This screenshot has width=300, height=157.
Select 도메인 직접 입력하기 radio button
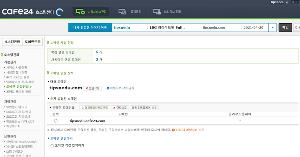click(x=52, y=146)
